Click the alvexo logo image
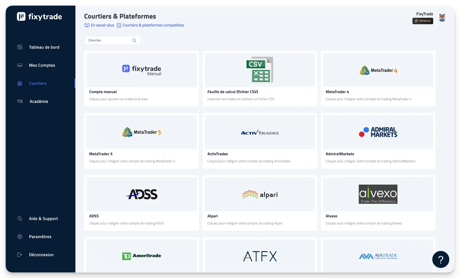This screenshot has width=460, height=278. [378, 194]
